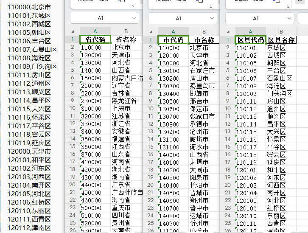Image resolution: width=308 pixels, height=233 pixels.
Task: Click cell 怀柔区 in district sheet
Action: [281, 140]
